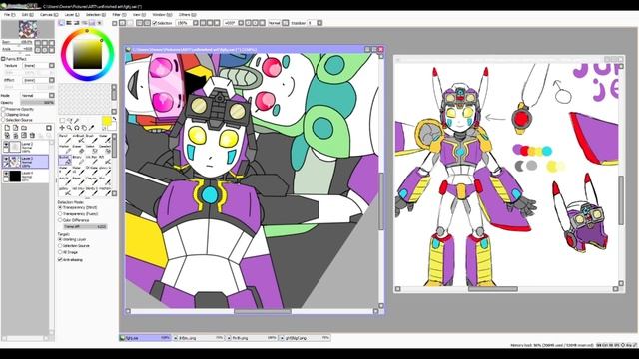
Task: Adjust the layer Opacity slider
Action: click(38, 103)
